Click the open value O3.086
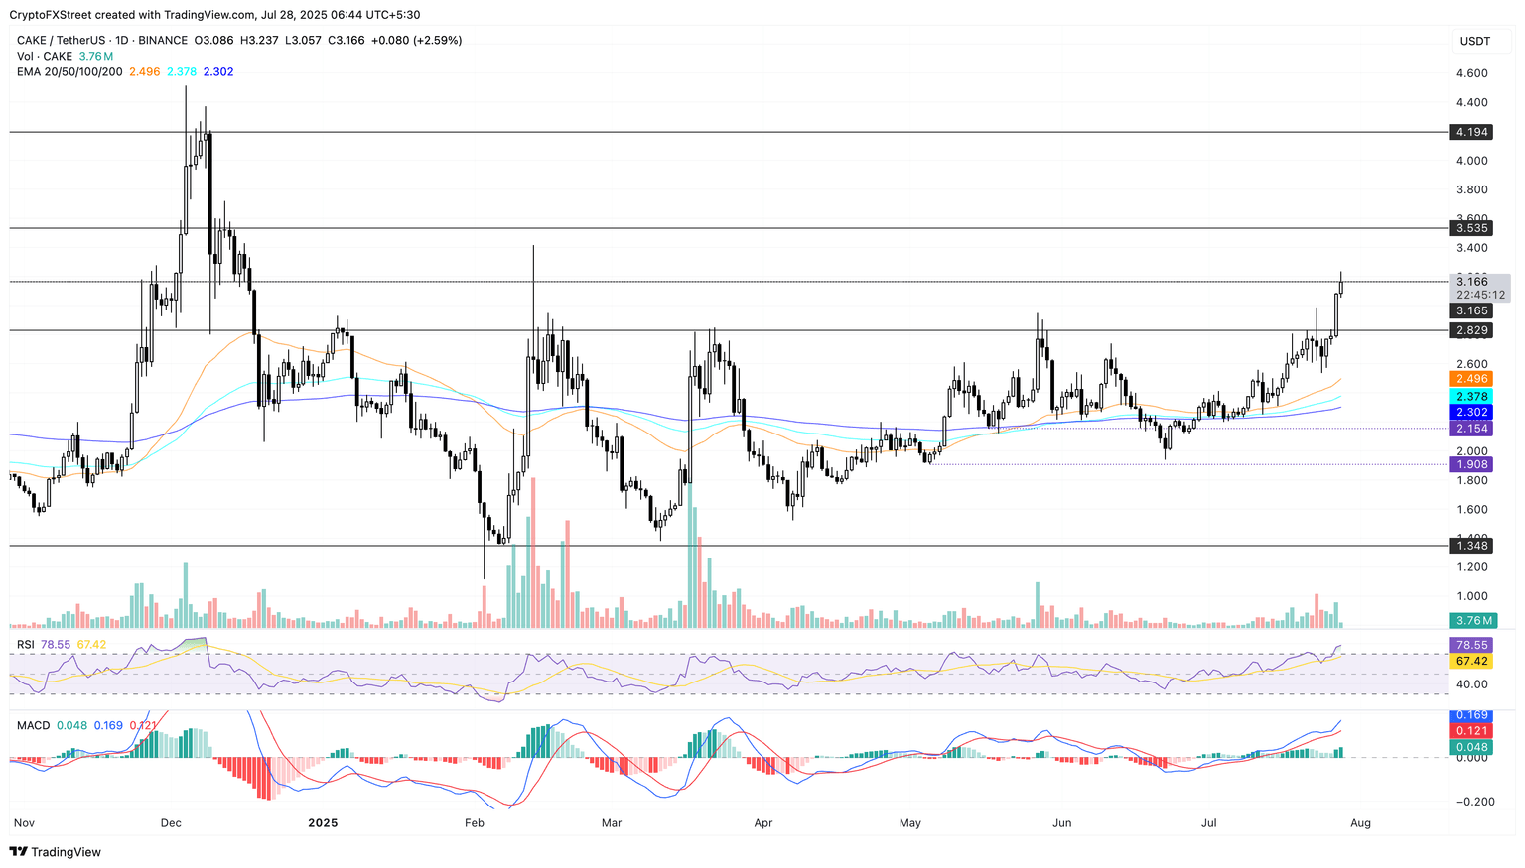1525x868 pixels. click(213, 40)
